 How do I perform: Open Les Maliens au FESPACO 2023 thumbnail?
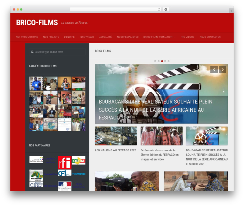[x=116, y=136]
